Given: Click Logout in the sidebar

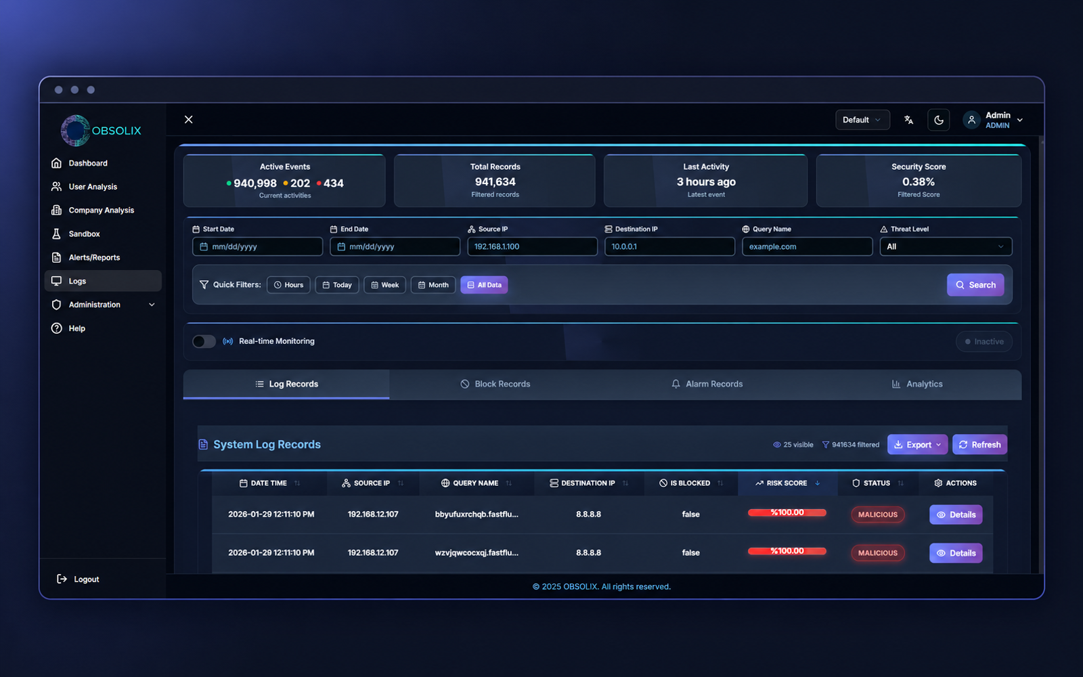Looking at the screenshot, I should 78,579.
